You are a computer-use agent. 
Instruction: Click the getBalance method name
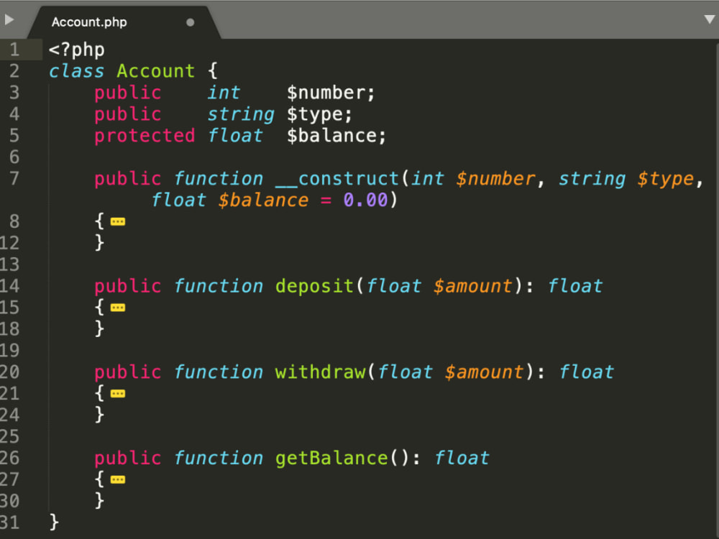click(x=331, y=459)
